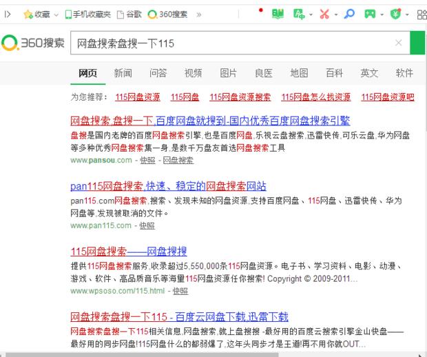Expand the screenshot scissors dropdown arrow
The image size is (427, 357).
tap(336, 14)
